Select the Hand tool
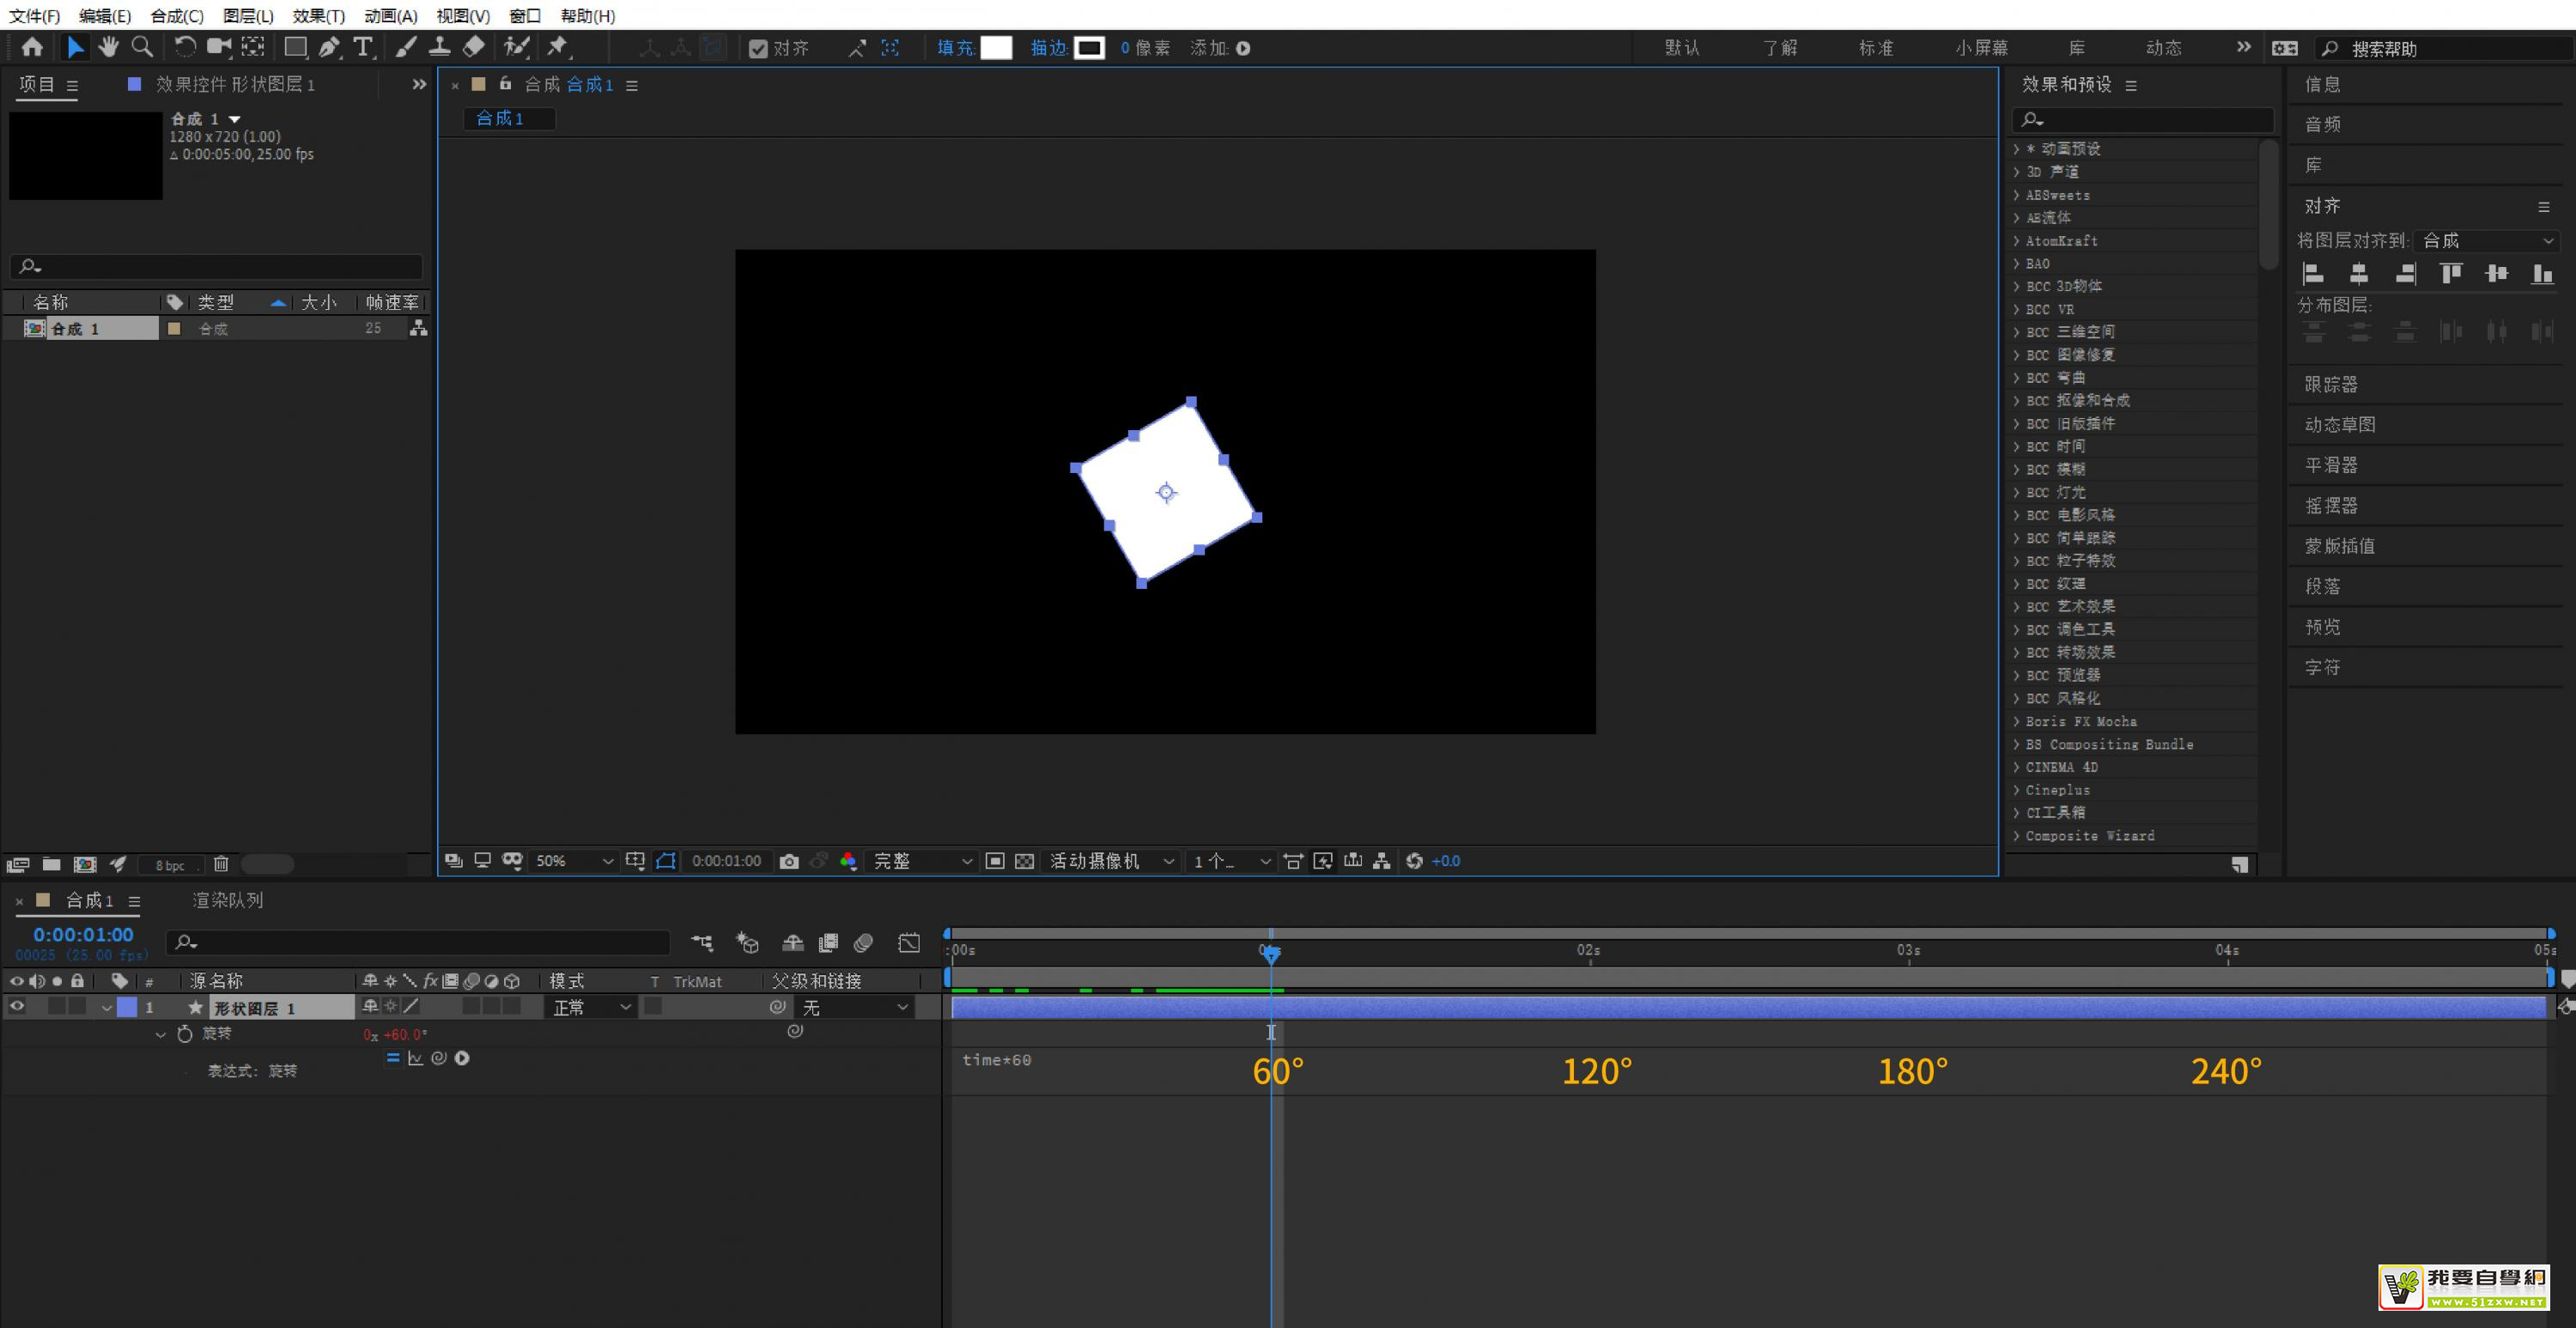Screen dimensions: 2576x1328 click(108, 47)
